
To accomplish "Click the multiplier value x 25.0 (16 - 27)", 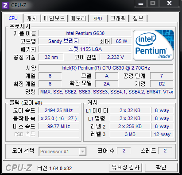I will pos(58,118).
